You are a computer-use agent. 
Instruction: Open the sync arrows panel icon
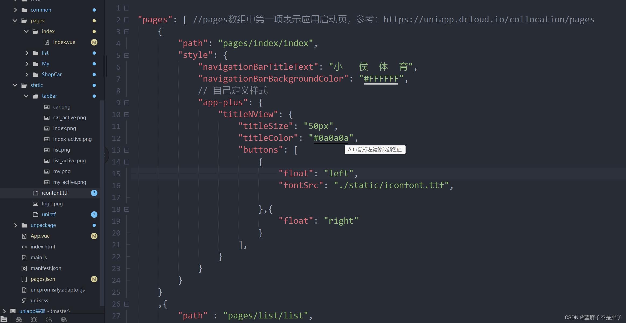point(49,320)
